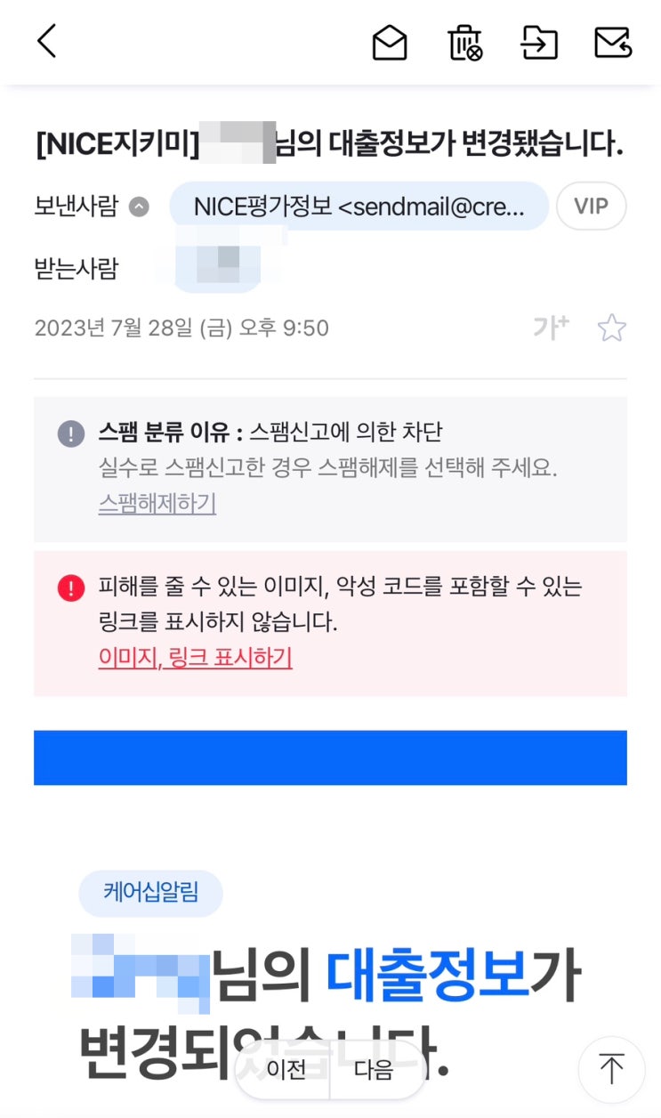Tap the reply envelope icon
This screenshot has height=1118, width=661.
click(613, 43)
